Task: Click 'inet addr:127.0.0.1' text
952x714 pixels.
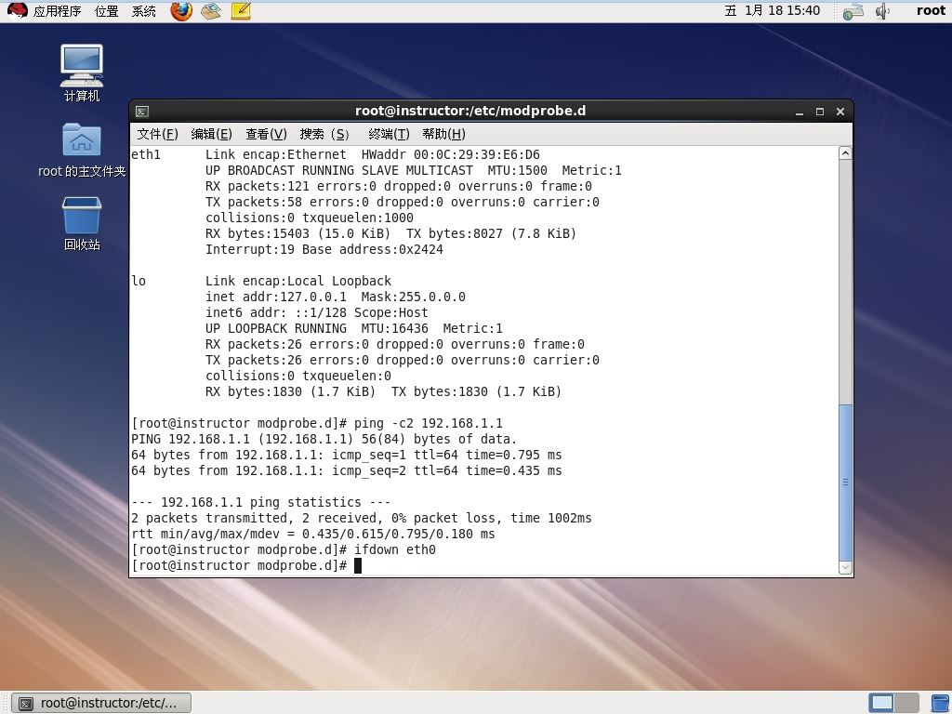Action: click(x=275, y=297)
